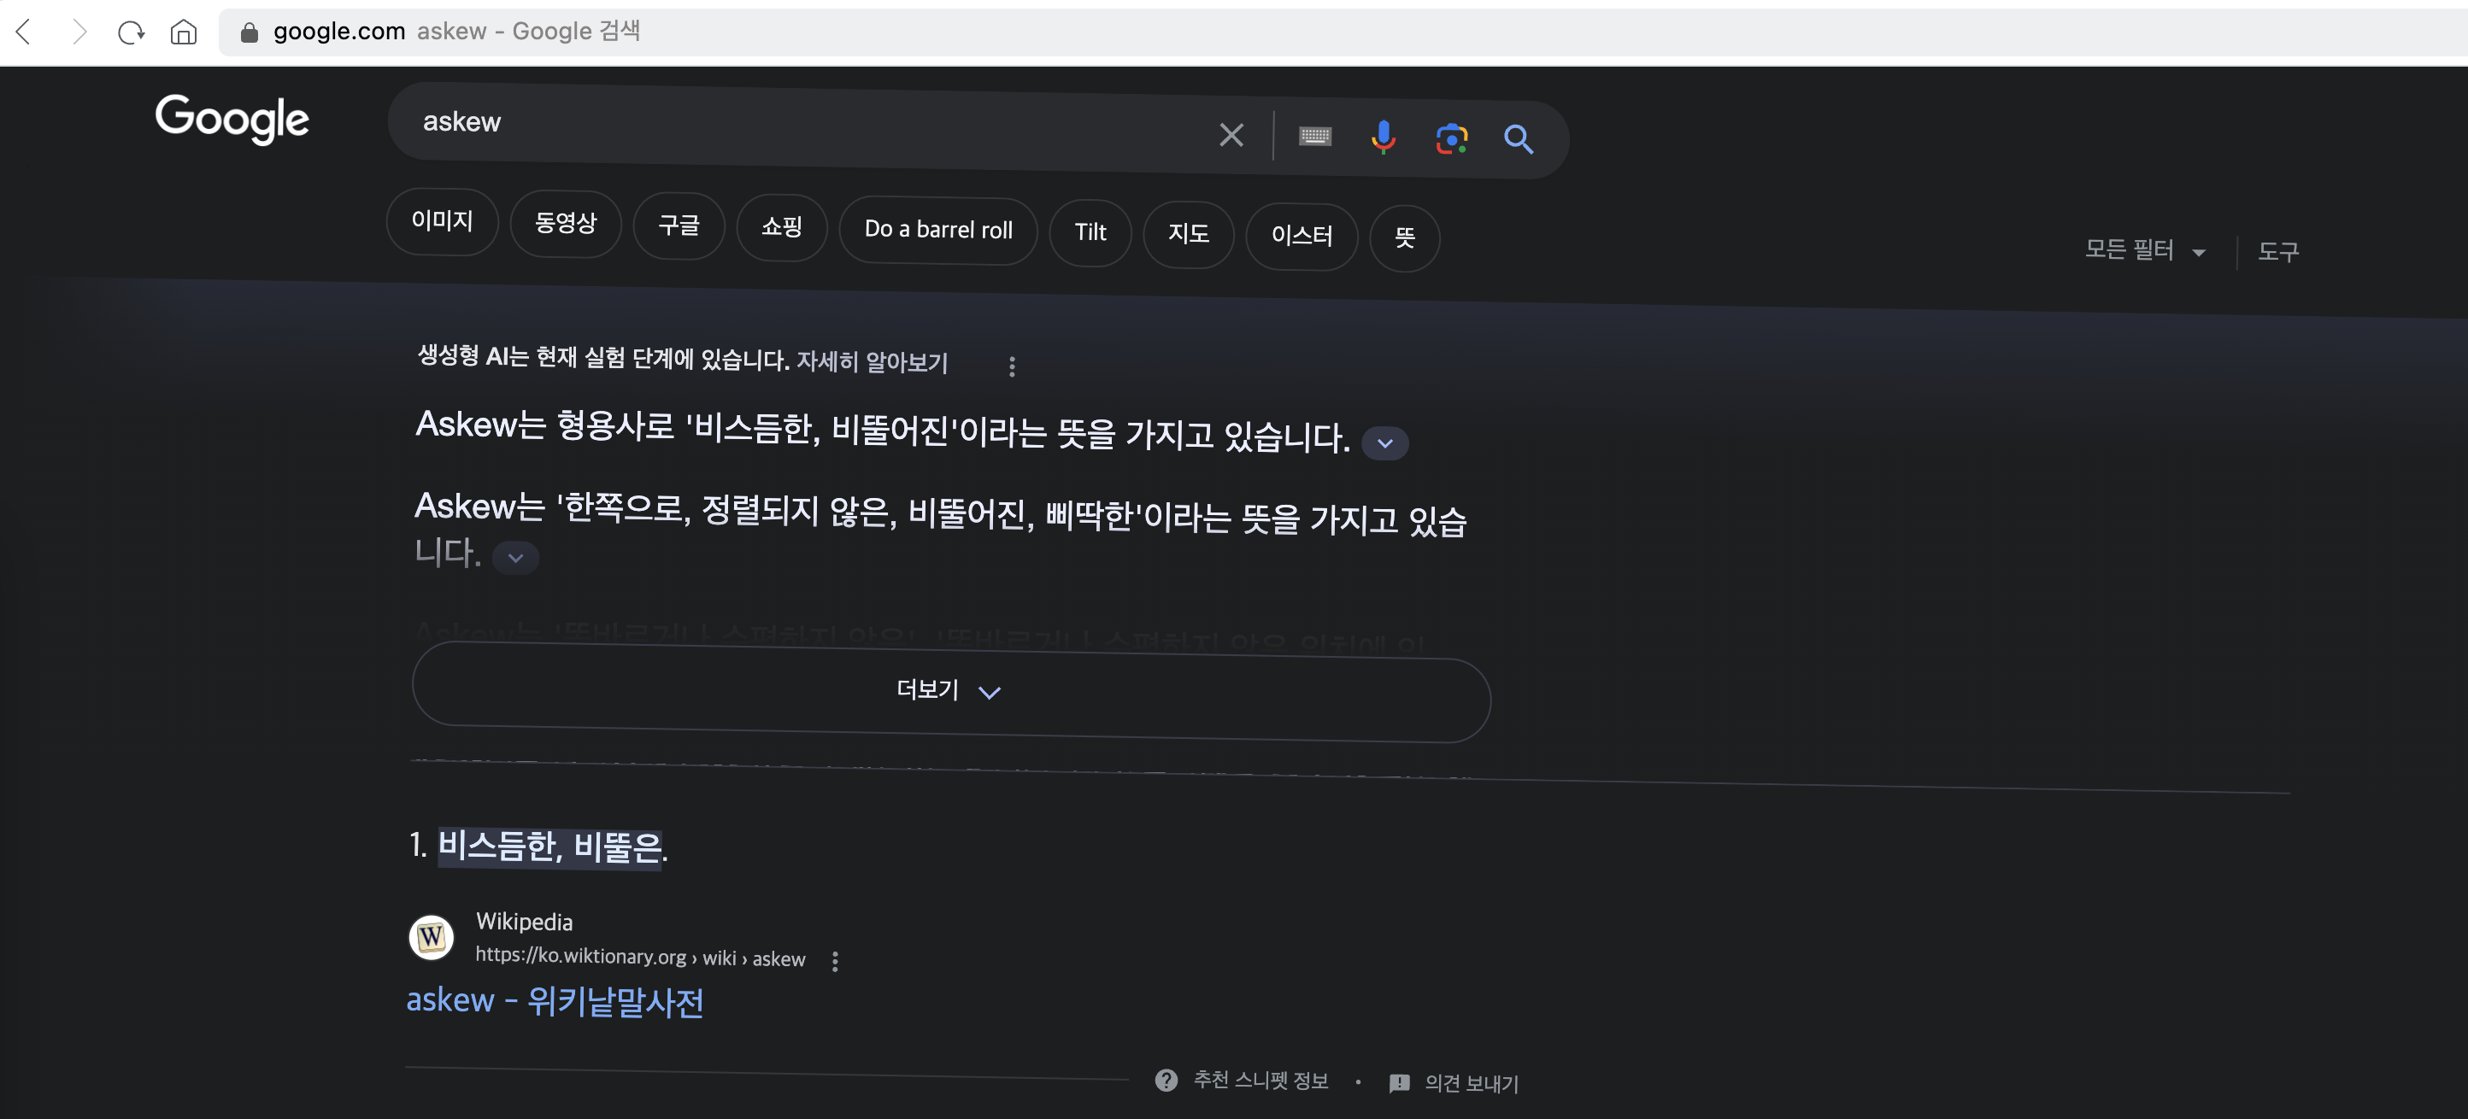Submit search with magnifier icon

[x=1519, y=141]
